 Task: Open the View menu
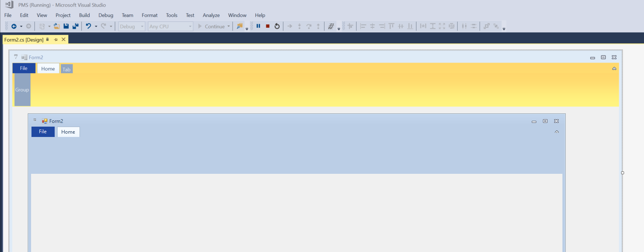coord(42,15)
